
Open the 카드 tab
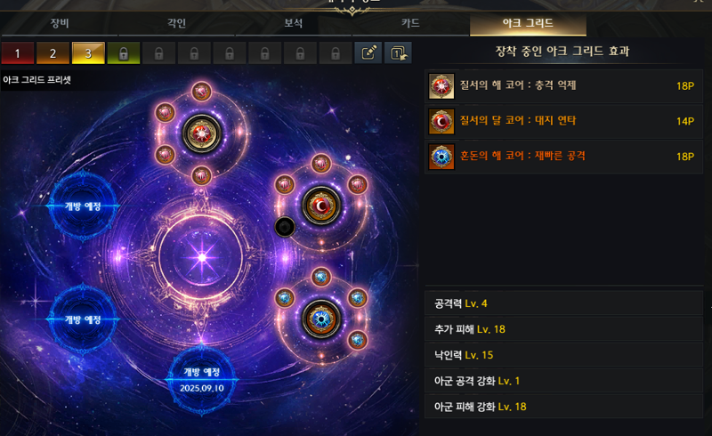410,23
